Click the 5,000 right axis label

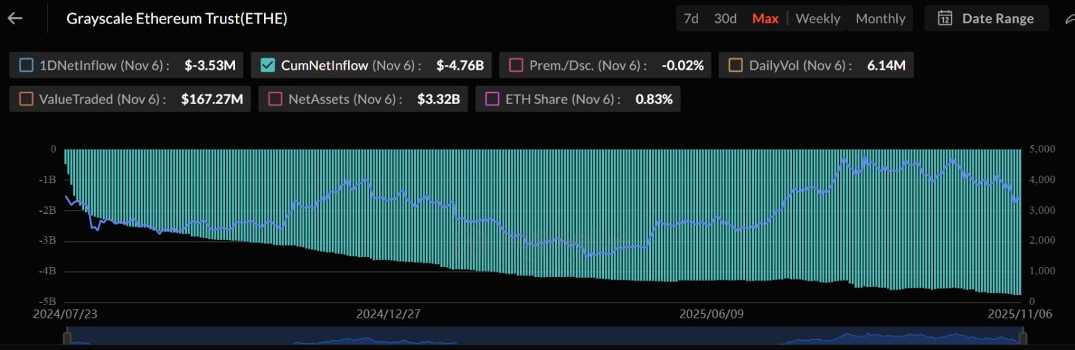1042,149
